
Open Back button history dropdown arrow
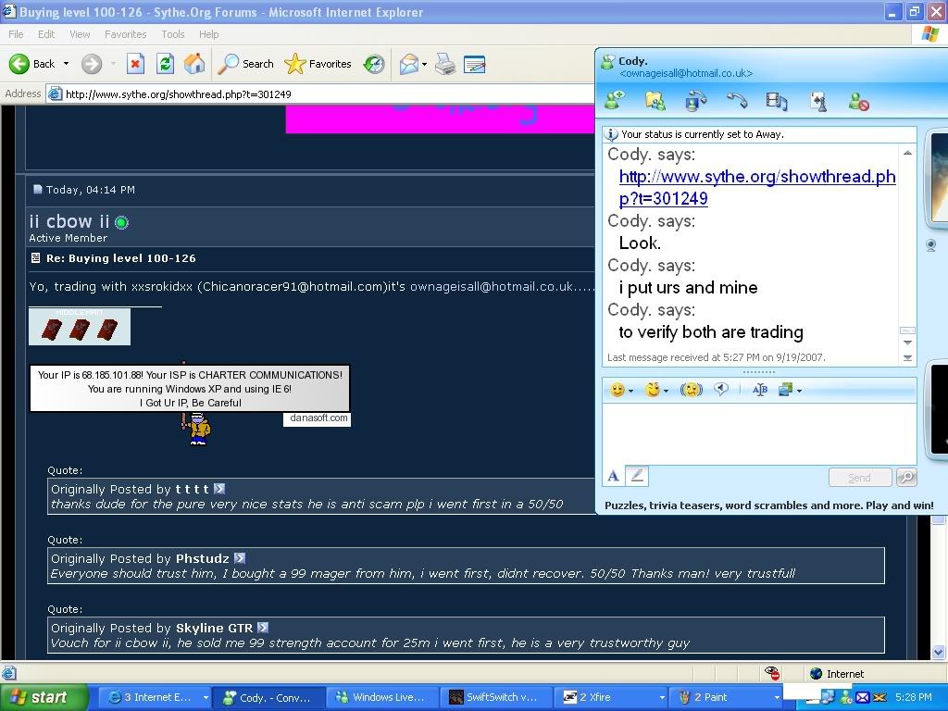point(66,64)
